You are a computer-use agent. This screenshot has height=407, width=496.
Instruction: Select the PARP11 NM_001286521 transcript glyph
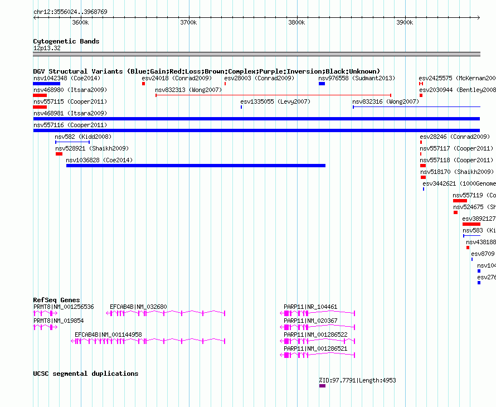318,355
